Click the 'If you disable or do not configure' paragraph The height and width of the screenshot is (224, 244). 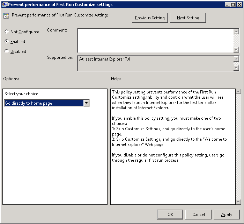(168, 157)
